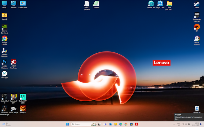
Task: Select the Far Cry 6 game icon
Action: (23, 108)
